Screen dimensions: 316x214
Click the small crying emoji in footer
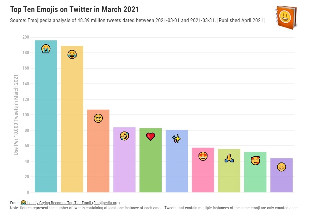tap(23, 203)
